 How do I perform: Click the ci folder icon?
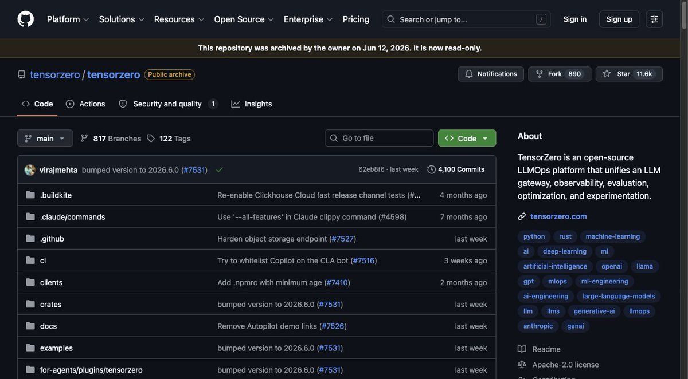[x=30, y=260]
